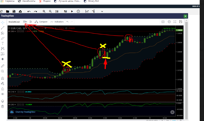Screen dimensions: 204x121
Task: Remove the RSI (14) indicator
Action: [x=23, y=92]
